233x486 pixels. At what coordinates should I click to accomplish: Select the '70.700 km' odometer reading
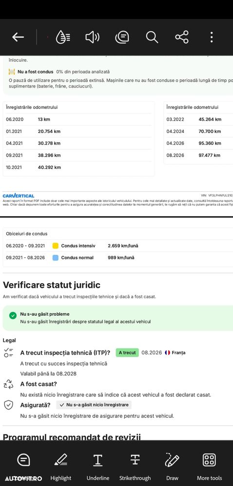(210, 131)
